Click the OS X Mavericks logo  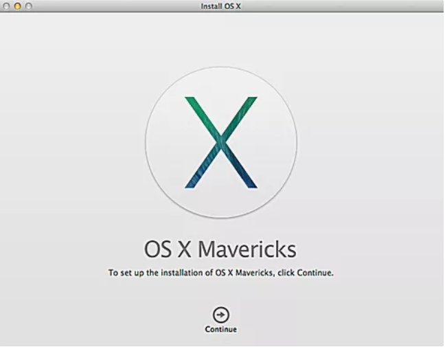pos(221,142)
